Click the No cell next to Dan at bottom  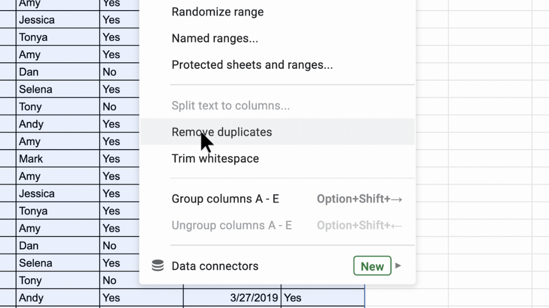(119, 245)
